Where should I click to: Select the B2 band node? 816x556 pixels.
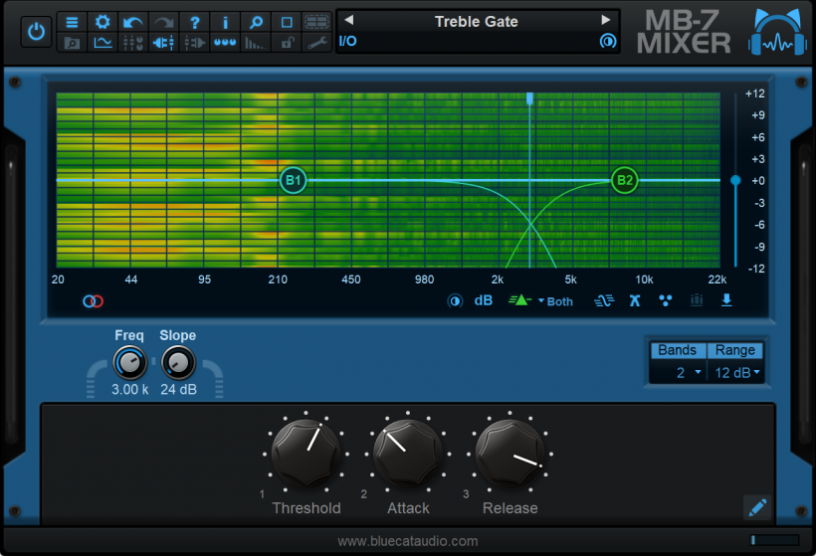pos(625,180)
